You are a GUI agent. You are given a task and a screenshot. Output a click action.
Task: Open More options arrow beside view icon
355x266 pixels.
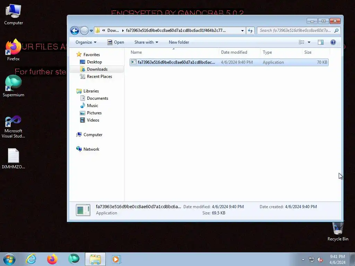click(x=309, y=42)
